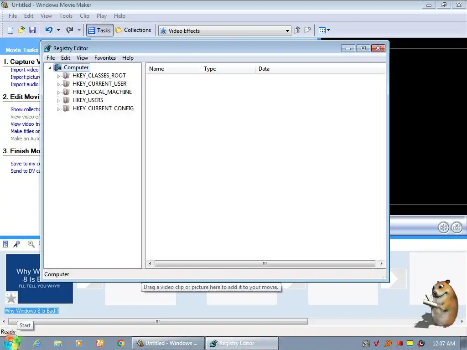Open Registry Editor Help menu
The height and width of the screenshot is (350, 467).
tap(128, 58)
